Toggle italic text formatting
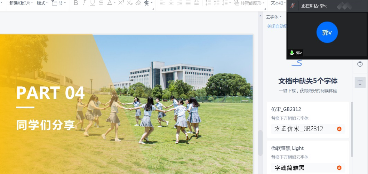Screen dimensions: 368x174 (84, 3)
